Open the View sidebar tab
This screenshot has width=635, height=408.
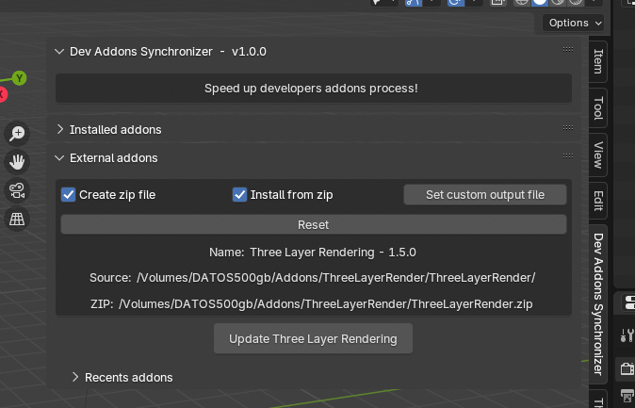tap(597, 155)
